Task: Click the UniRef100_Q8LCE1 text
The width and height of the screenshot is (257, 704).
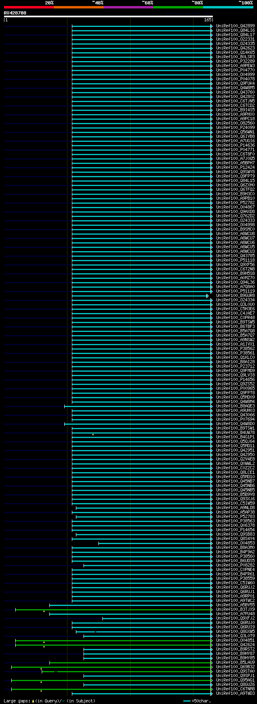Action: coord(235,473)
